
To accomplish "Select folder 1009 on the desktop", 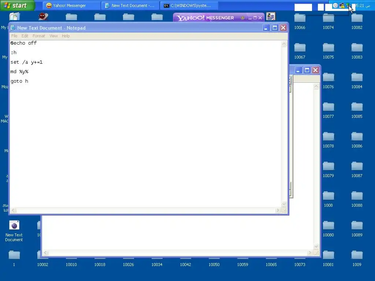I will pos(357,259).
